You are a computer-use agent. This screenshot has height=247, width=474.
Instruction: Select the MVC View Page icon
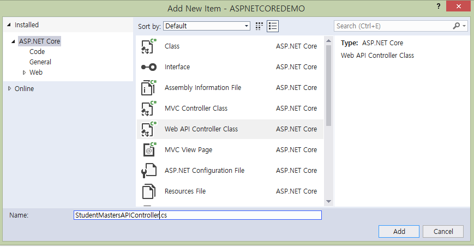click(x=149, y=150)
